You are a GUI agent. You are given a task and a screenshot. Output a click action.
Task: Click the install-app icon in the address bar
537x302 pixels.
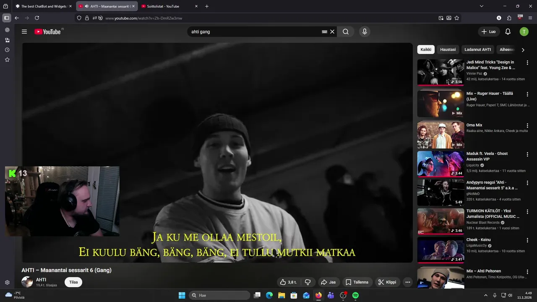[x=449, y=18]
